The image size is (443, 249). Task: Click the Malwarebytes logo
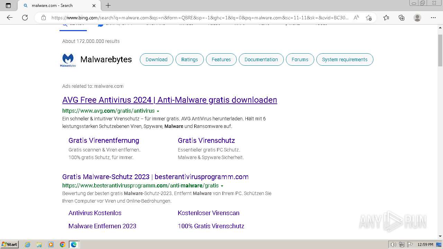click(x=68, y=60)
